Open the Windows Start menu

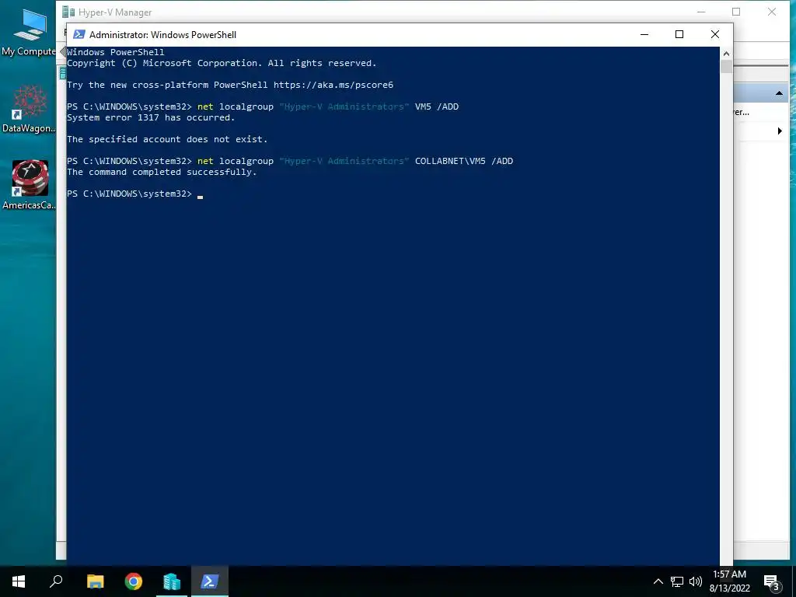pos(19,581)
